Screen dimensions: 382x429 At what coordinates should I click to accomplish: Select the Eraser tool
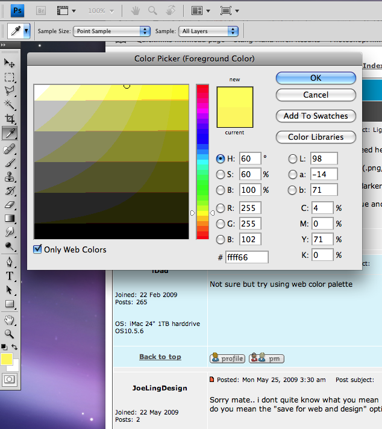click(x=10, y=205)
